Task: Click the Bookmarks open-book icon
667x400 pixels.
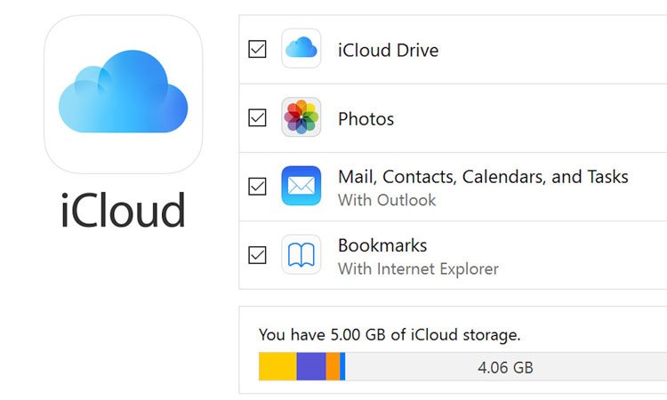Action: (x=301, y=254)
